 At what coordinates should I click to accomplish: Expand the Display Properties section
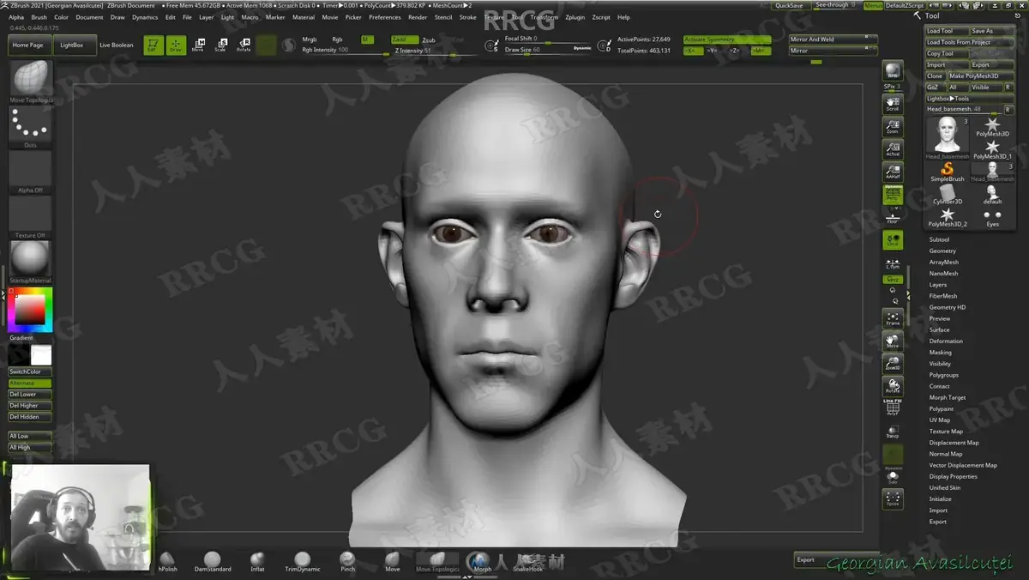[954, 476]
